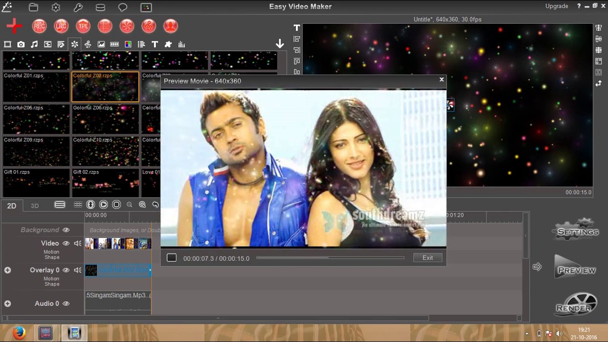This screenshot has height=342, width=608.
Task: Show the text T resources tab
Action: tap(155, 44)
